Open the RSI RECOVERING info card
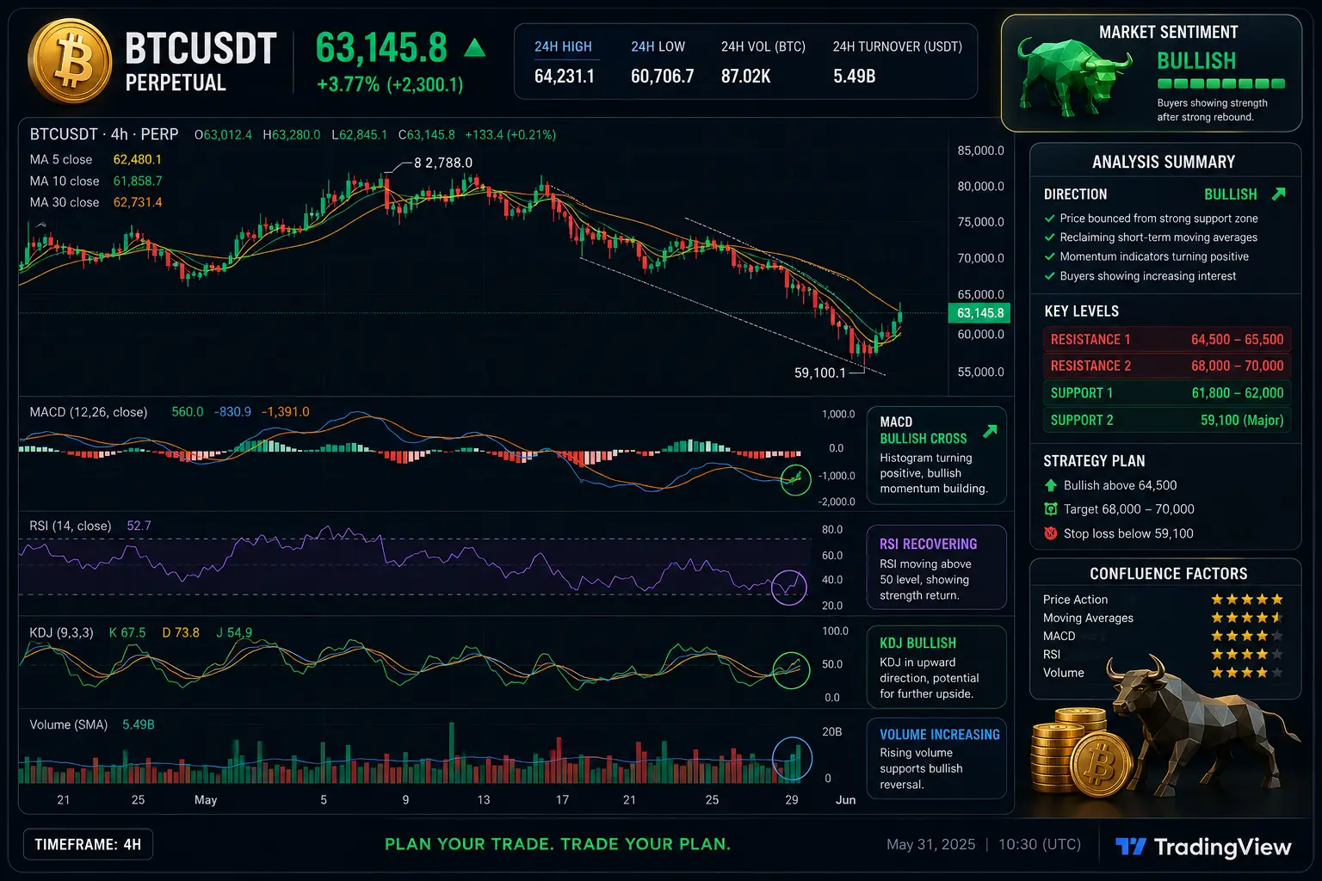This screenshot has height=881, width=1322. (936, 568)
